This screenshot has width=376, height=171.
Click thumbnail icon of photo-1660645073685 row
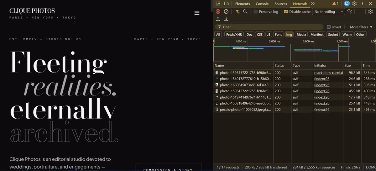[217, 85]
